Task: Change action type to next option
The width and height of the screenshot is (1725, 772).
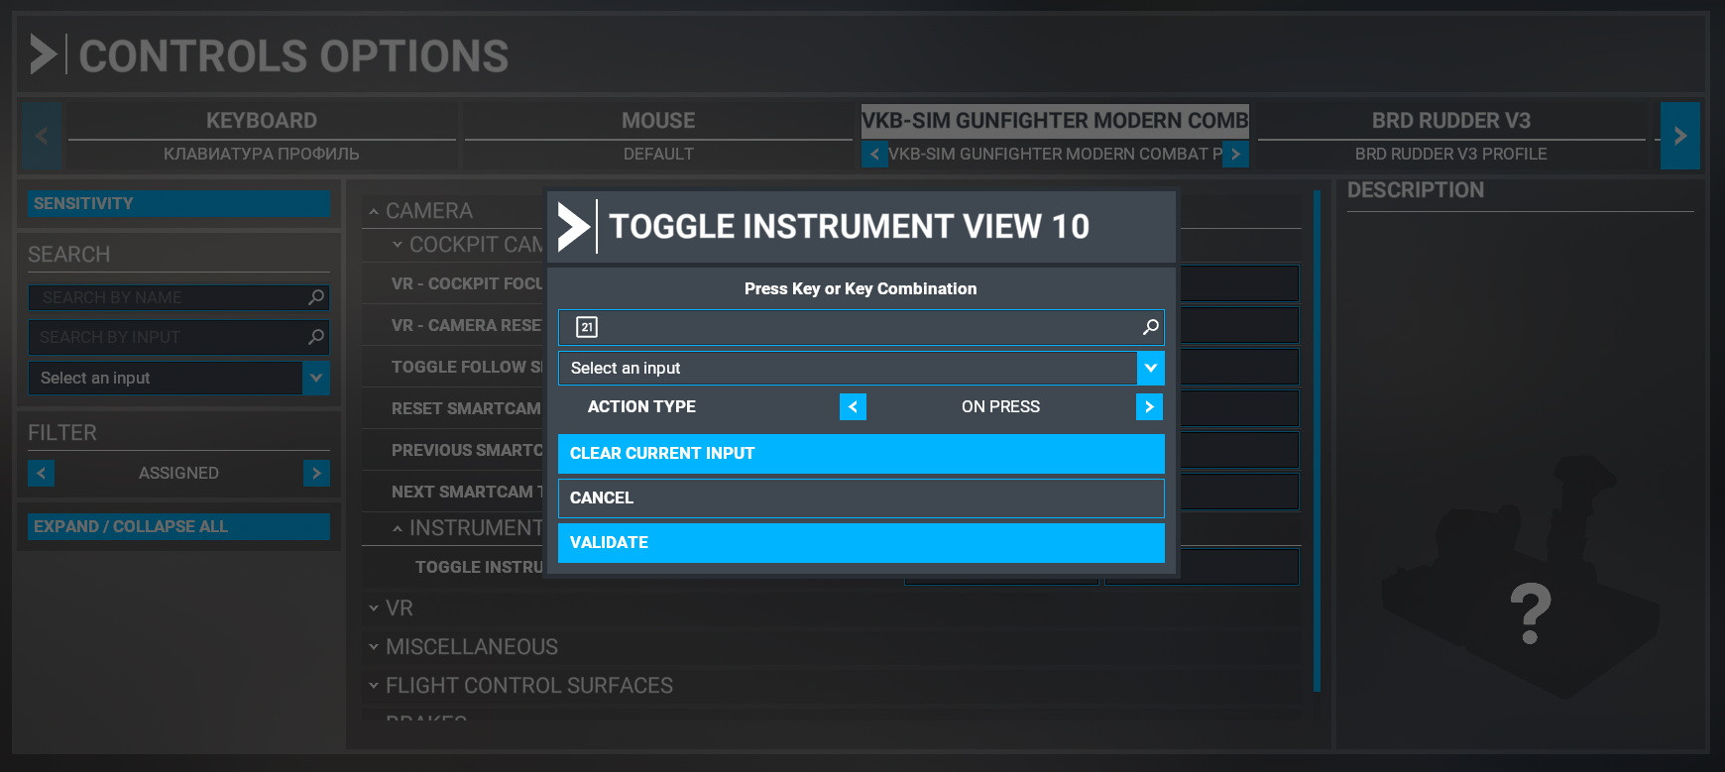Action: (1149, 406)
